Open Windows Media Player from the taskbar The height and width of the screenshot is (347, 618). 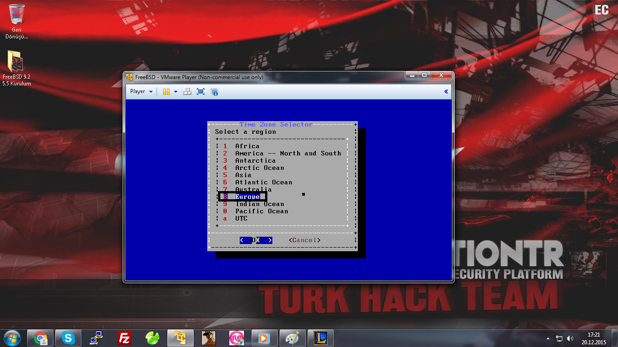tap(265, 338)
